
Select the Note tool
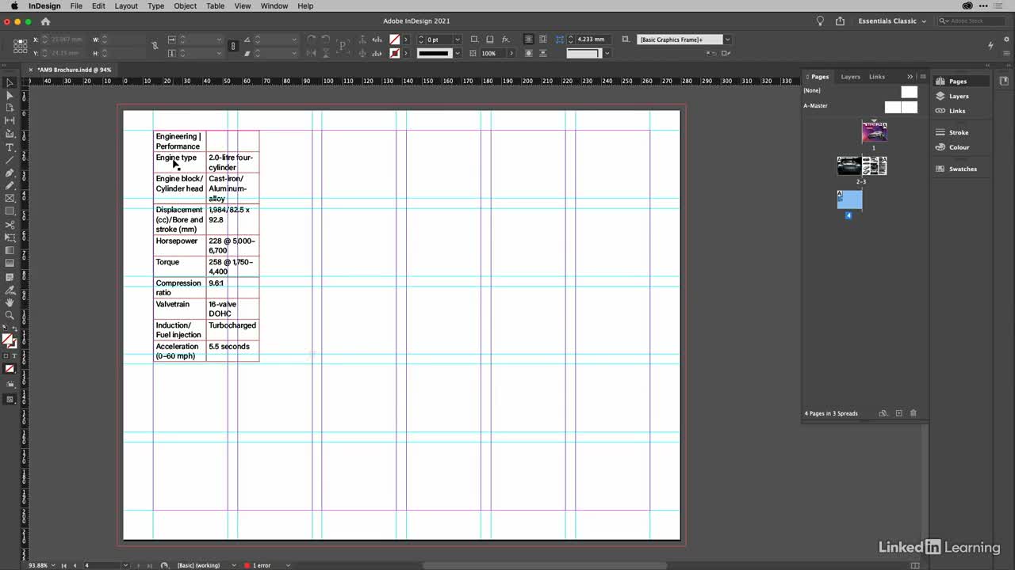click(10, 277)
